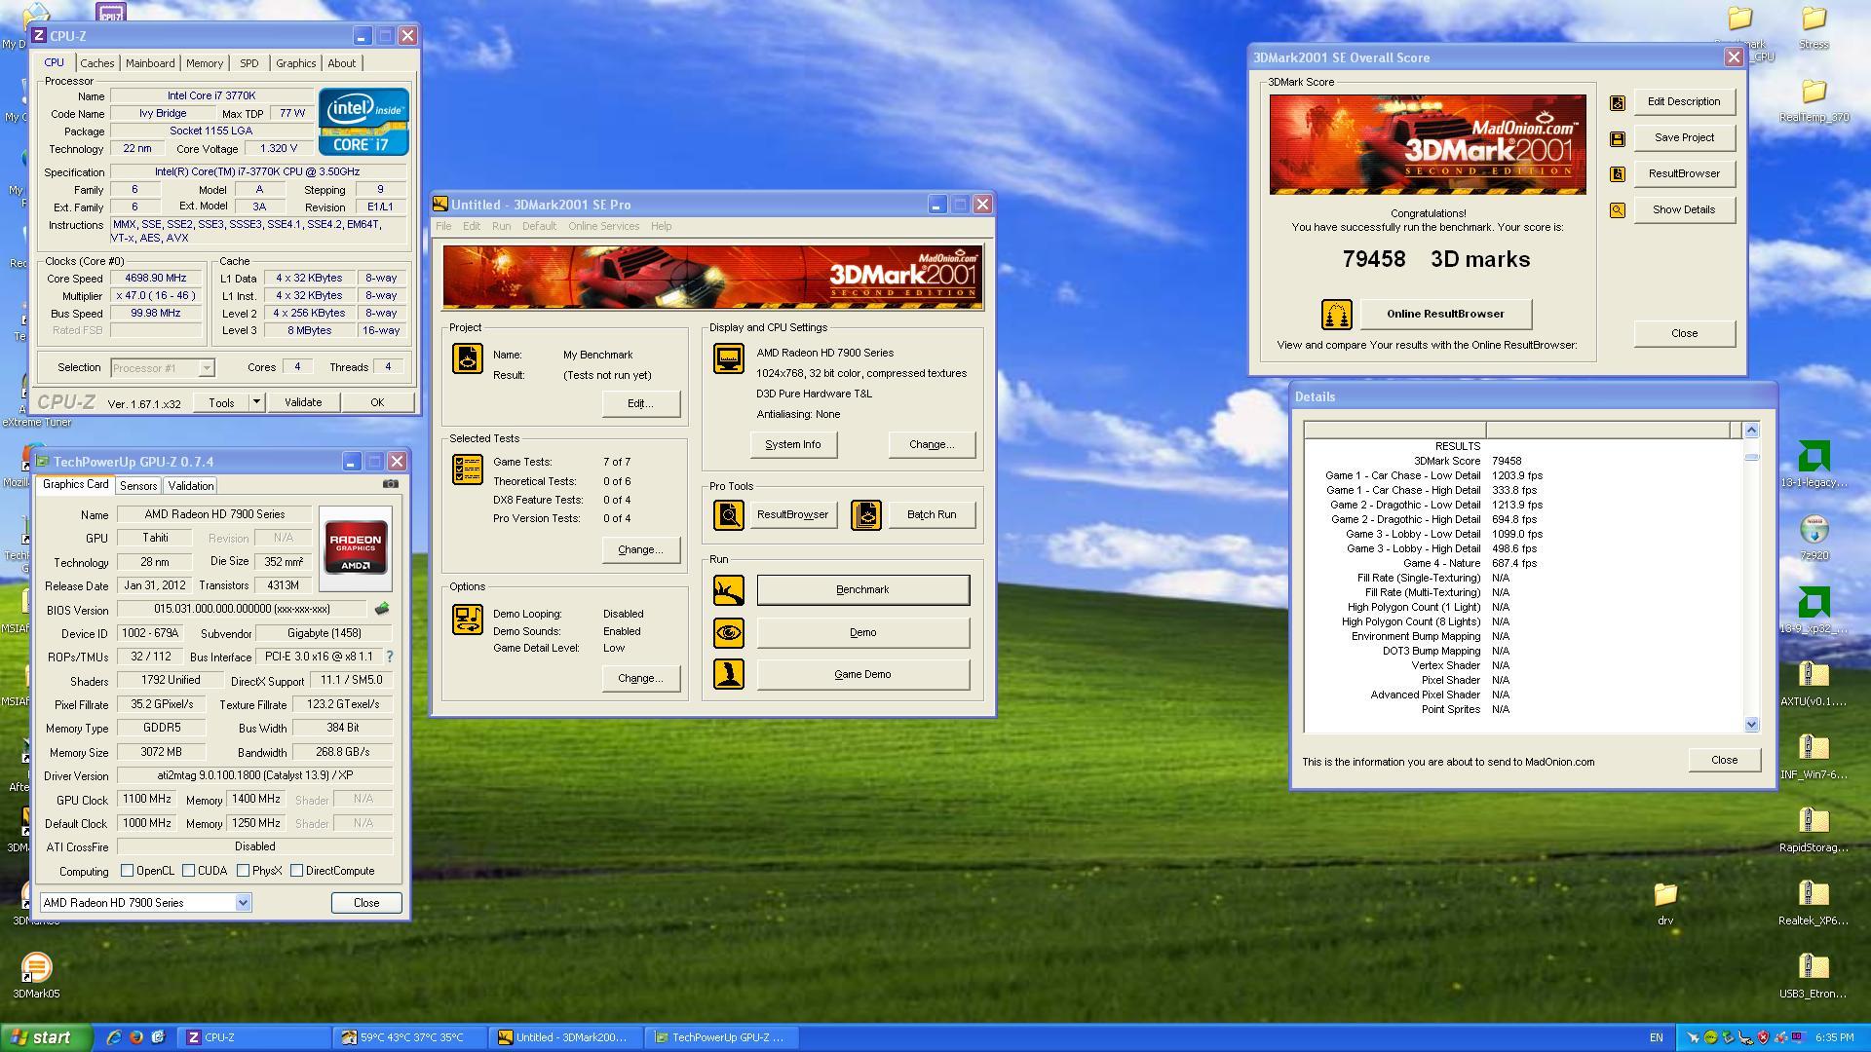Click the PCI-E bus interface question mark
This screenshot has width=1871, height=1052.
point(390,657)
